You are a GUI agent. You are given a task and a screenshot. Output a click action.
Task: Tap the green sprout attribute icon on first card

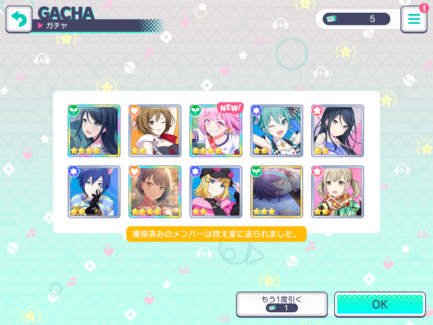pyautogui.click(x=74, y=110)
